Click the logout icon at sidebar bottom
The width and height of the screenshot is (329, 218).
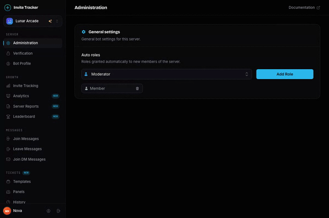(59, 211)
